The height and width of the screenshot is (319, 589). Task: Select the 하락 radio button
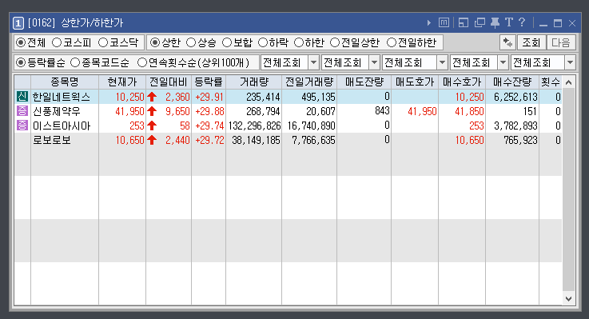pyautogui.click(x=263, y=42)
